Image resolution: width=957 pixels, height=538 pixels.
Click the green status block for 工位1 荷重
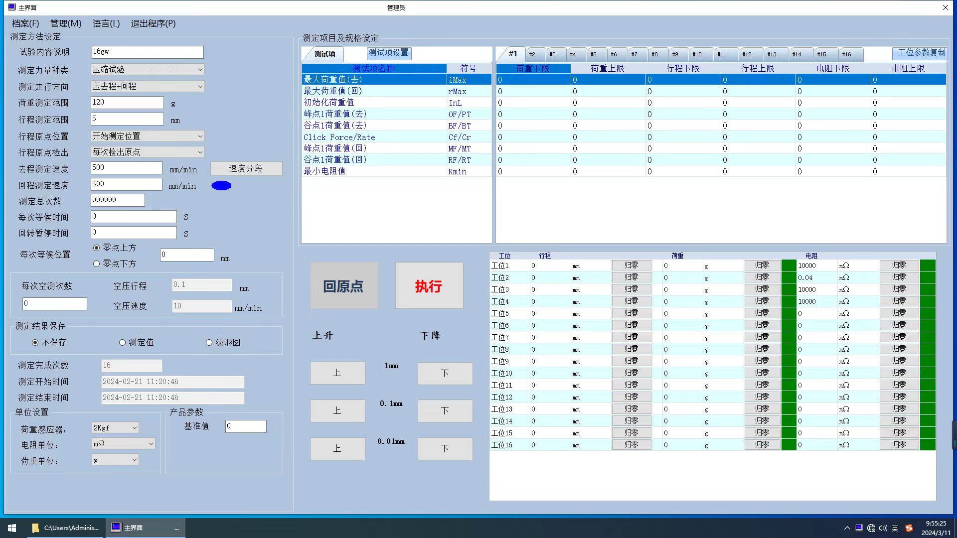(x=789, y=266)
